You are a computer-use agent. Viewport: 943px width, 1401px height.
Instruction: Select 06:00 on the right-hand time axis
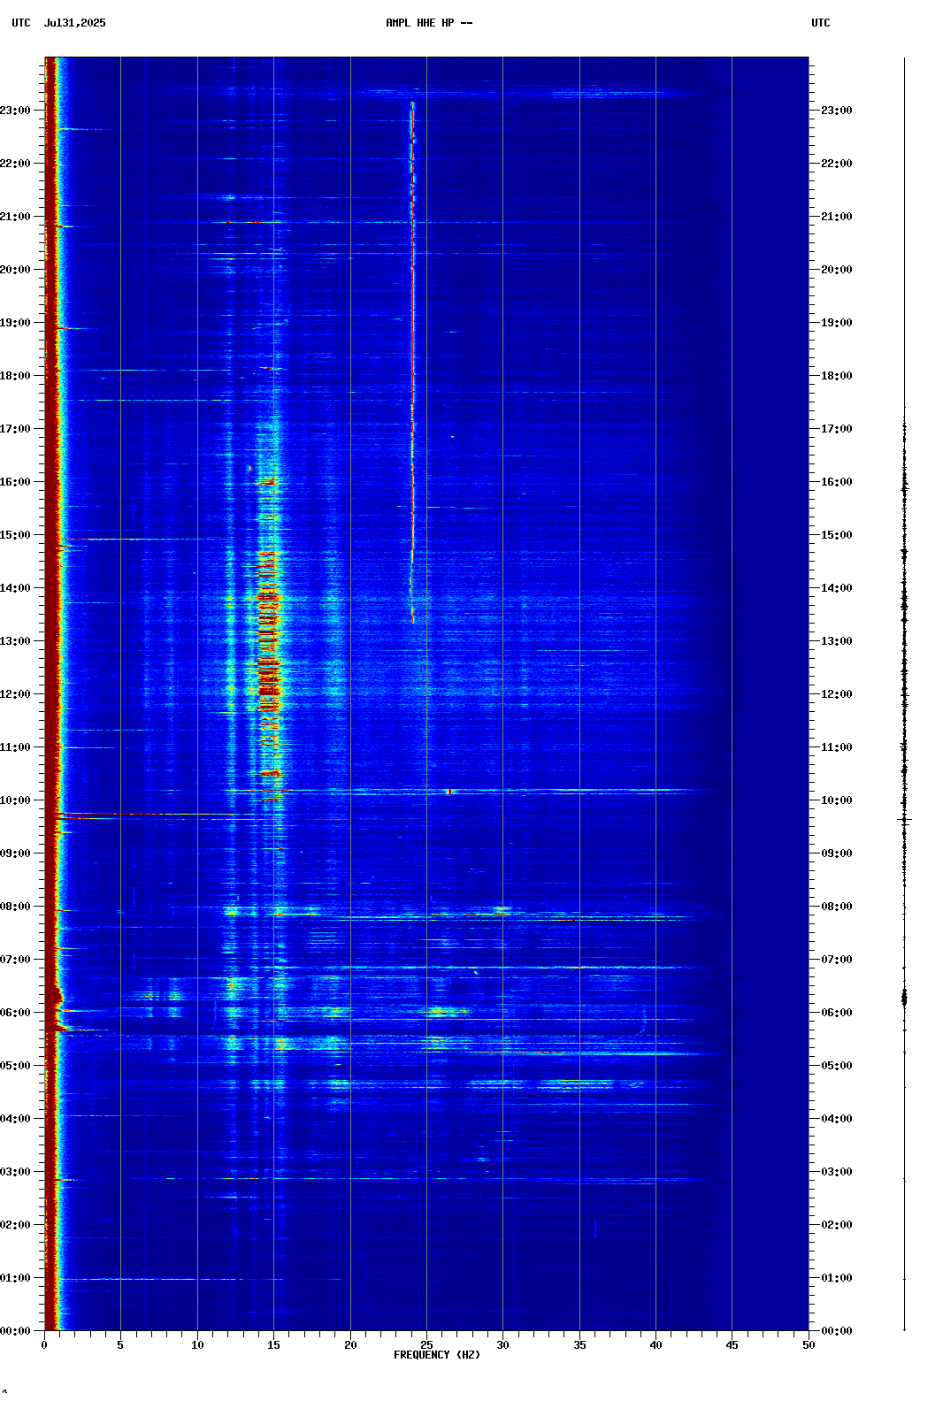coord(837,1013)
